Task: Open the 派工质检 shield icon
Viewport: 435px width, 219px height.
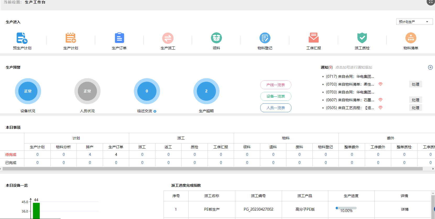Action: coord(362,38)
